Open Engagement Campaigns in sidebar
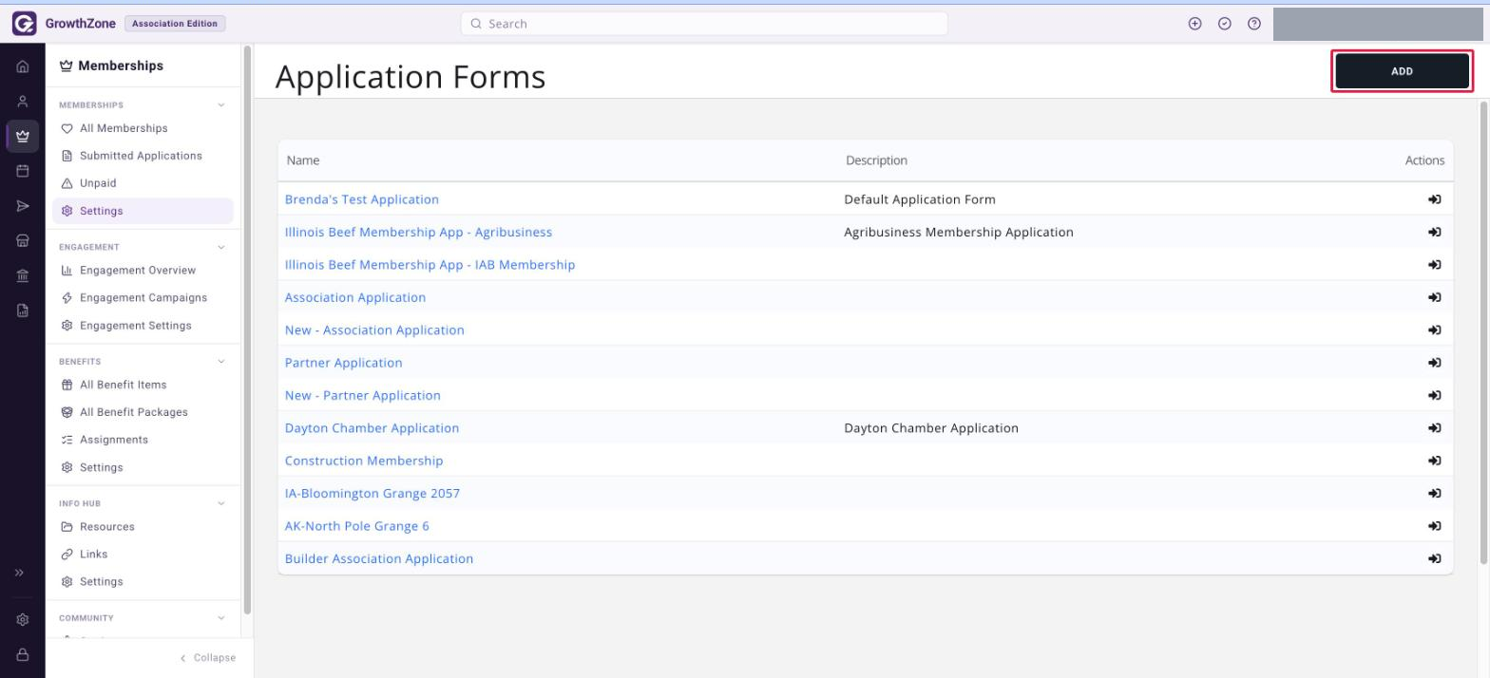Viewport: 1490px width, 678px height. point(143,298)
